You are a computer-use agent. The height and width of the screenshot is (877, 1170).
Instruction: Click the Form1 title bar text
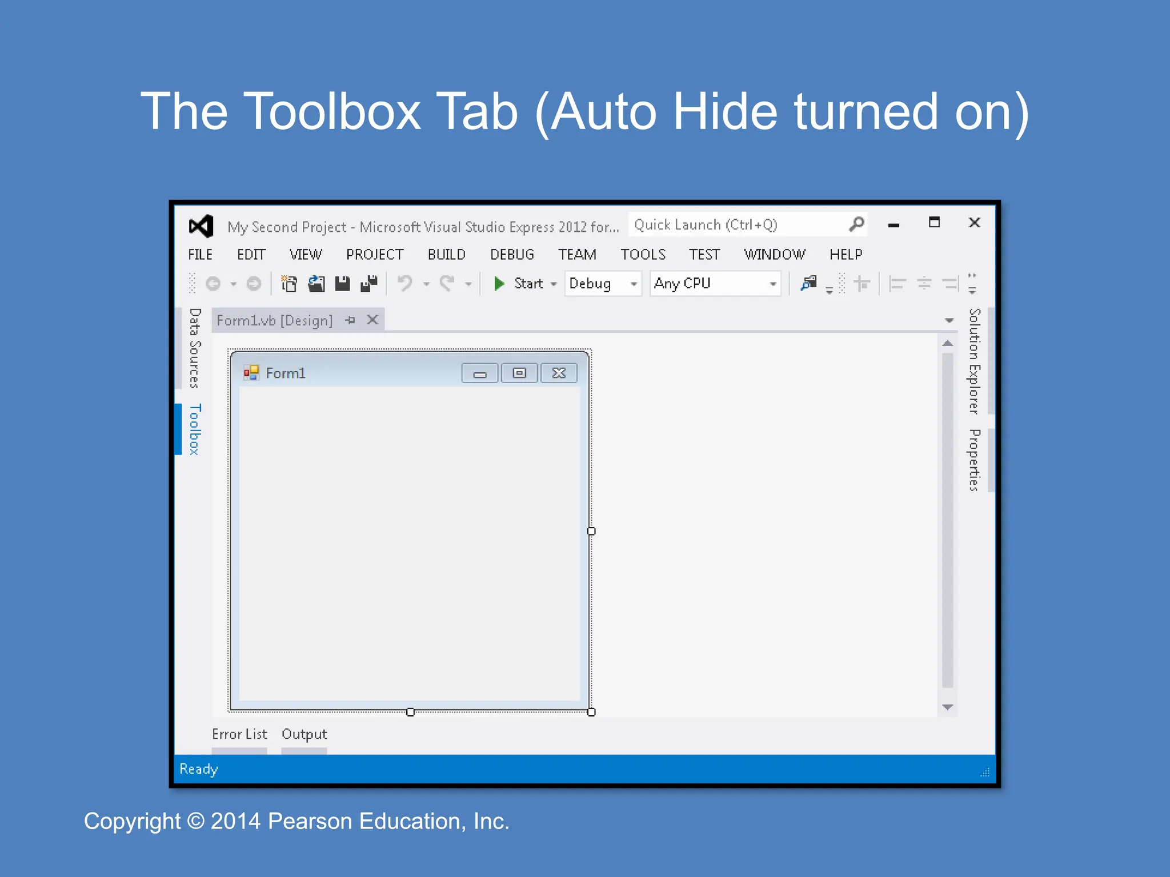click(286, 373)
